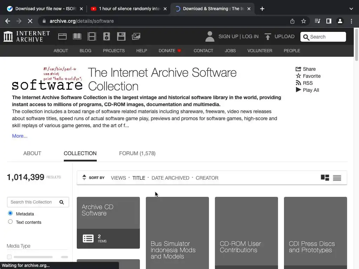Image resolution: width=359 pixels, height=269 pixels.
Task: Expand description with More... link
Action: click(20, 136)
